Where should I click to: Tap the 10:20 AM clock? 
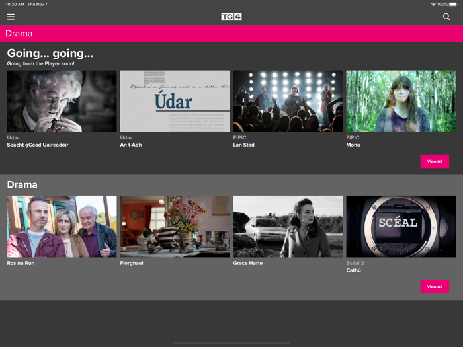click(x=15, y=4)
